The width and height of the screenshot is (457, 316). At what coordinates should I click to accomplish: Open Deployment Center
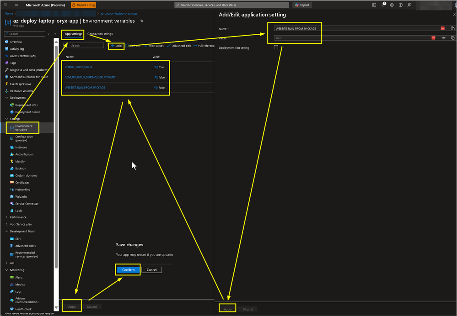coord(27,112)
